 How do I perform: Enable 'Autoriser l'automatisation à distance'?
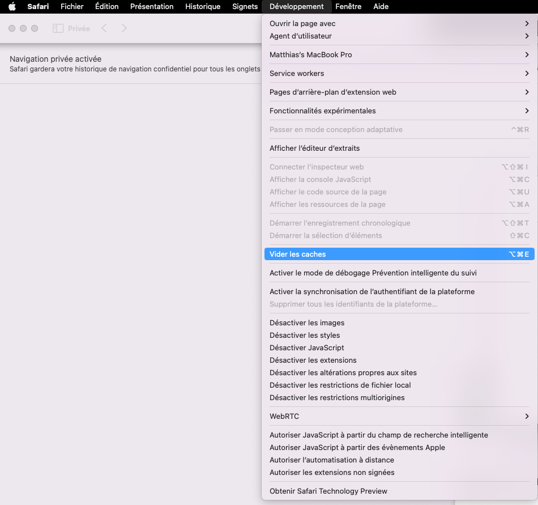click(331, 460)
